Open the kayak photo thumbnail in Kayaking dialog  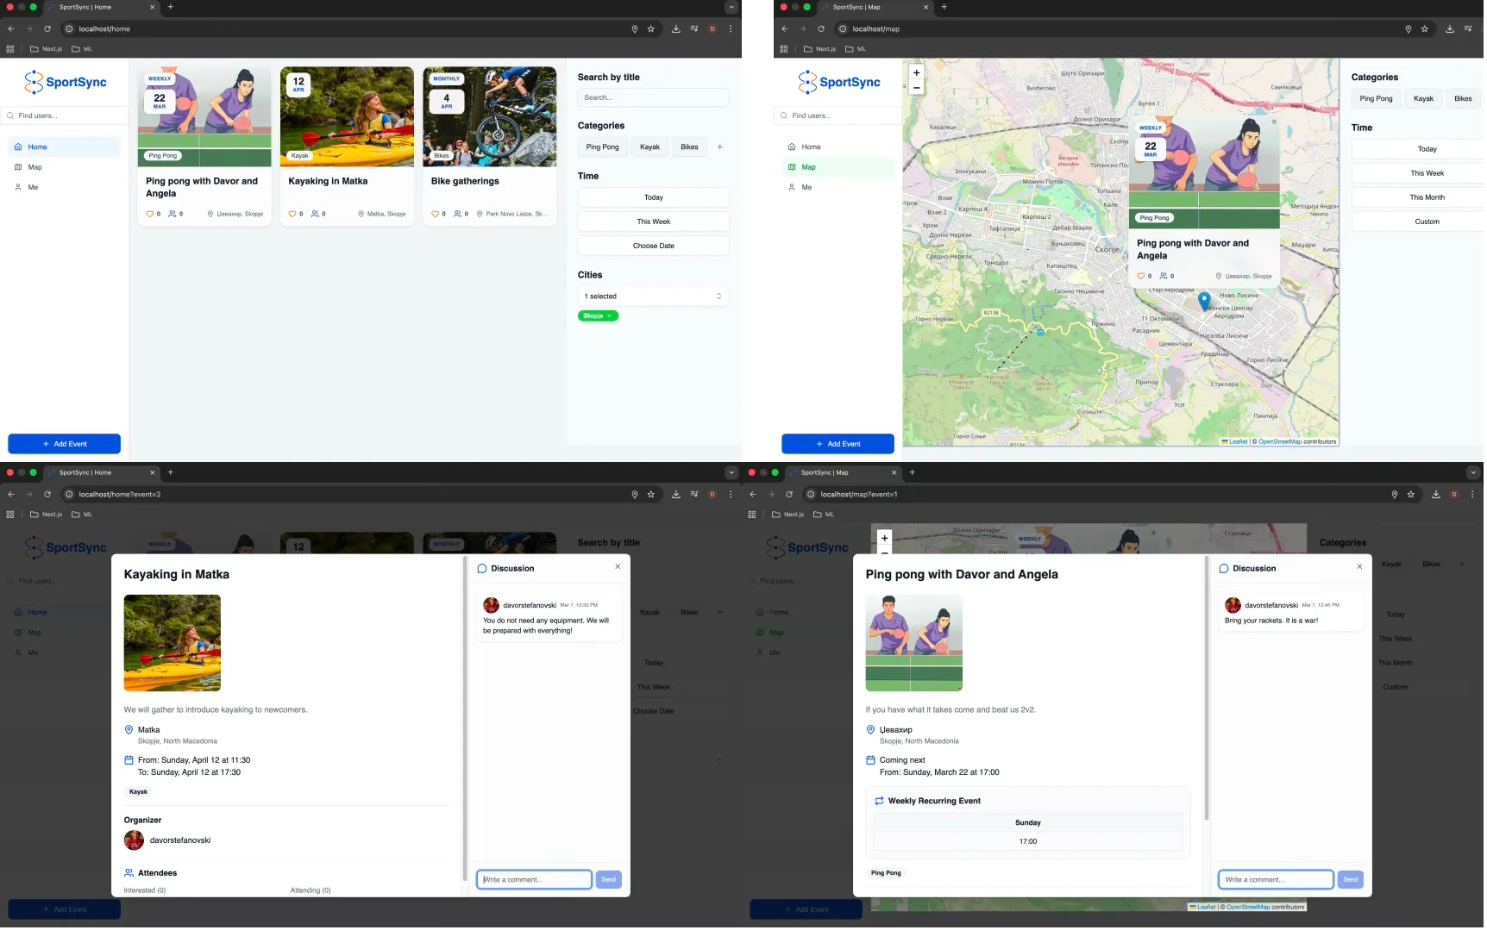click(x=173, y=644)
